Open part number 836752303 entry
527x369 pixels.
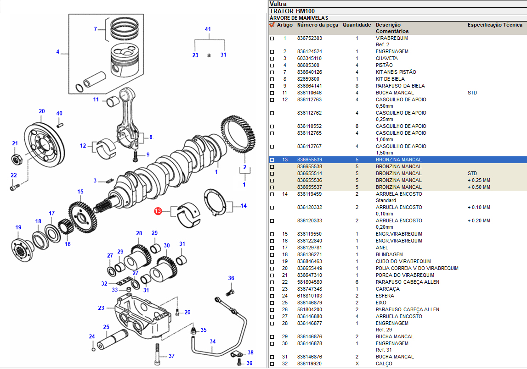pos(309,39)
